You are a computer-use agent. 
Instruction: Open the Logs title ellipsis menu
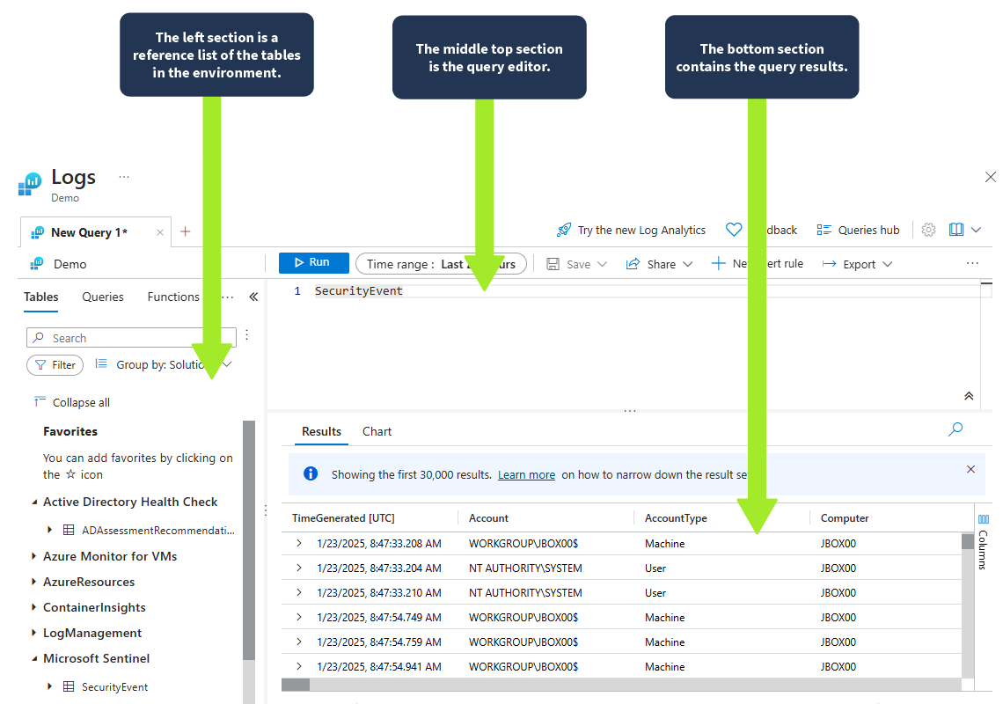[x=124, y=177]
